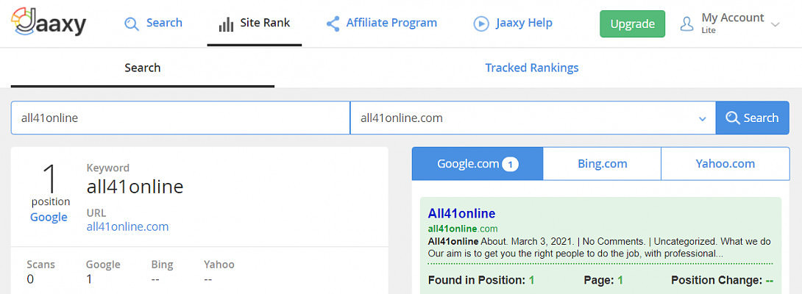The image size is (802, 294).
Task: Click the Yahoo column header
Action: click(219, 265)
